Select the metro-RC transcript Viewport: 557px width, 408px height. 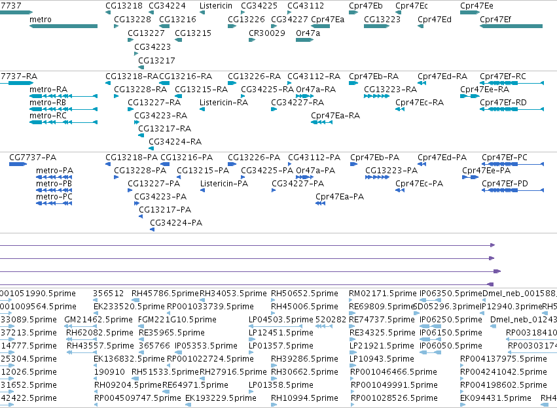point(63,122)
